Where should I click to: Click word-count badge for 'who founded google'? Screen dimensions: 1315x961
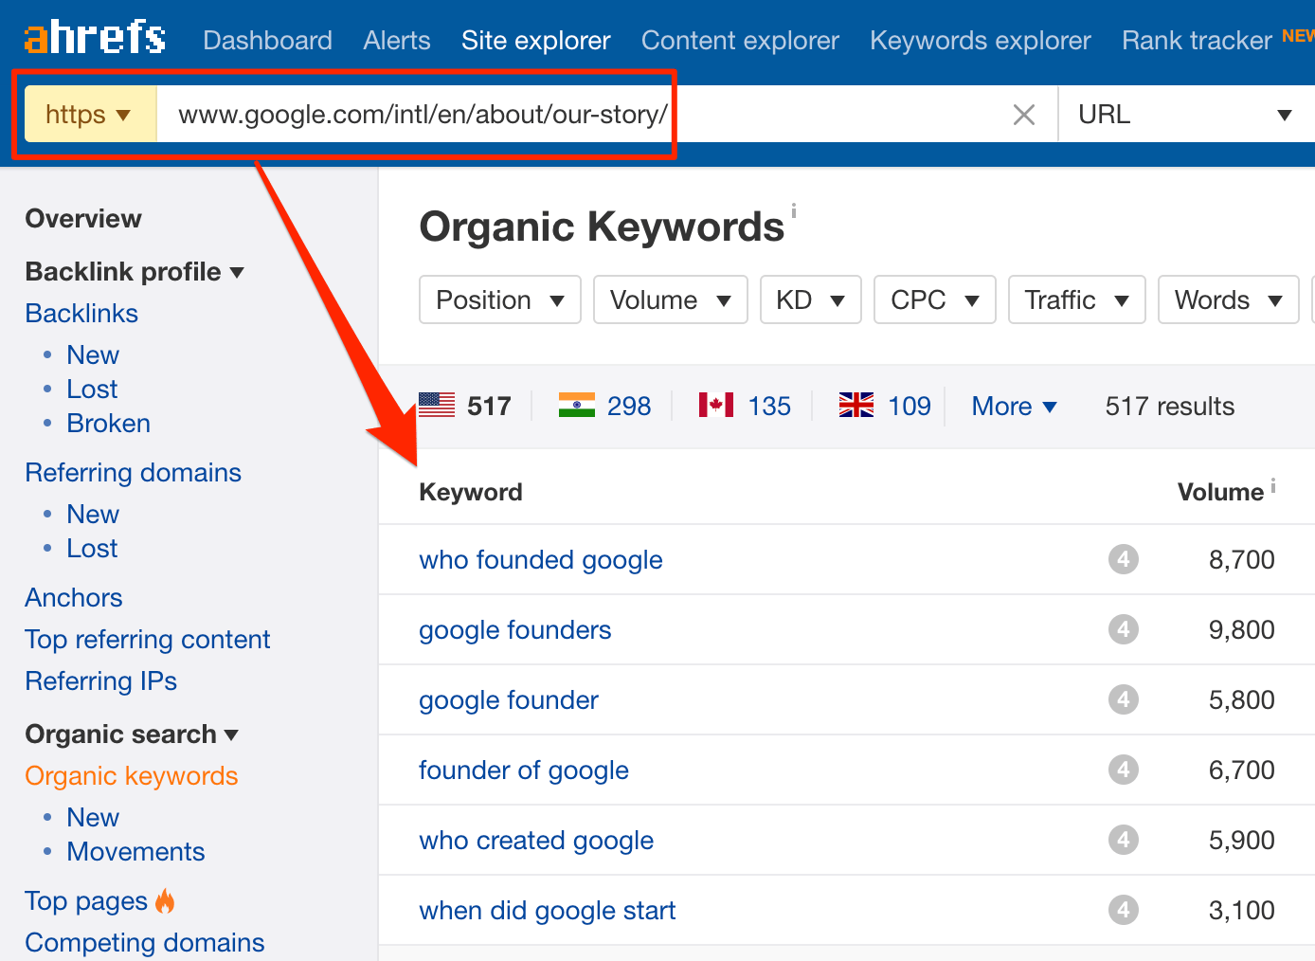1123,559
